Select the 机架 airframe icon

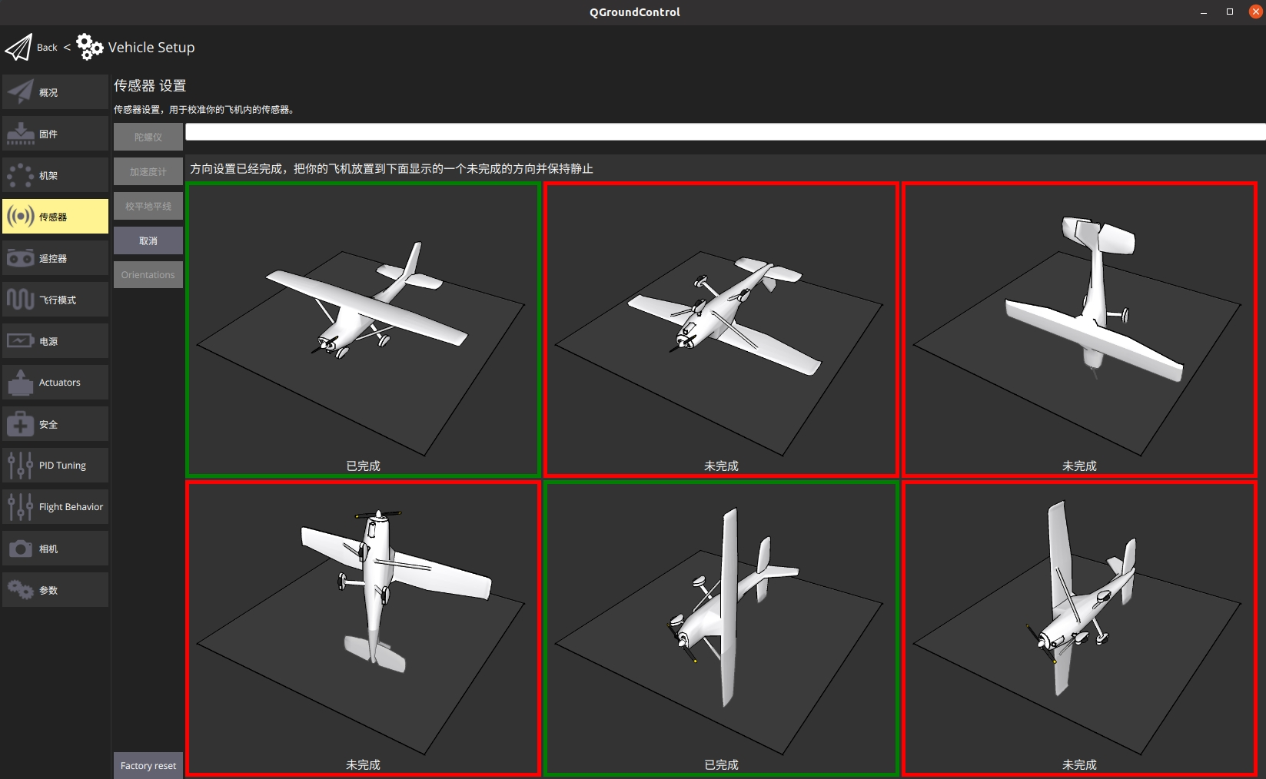pos(21,176)
